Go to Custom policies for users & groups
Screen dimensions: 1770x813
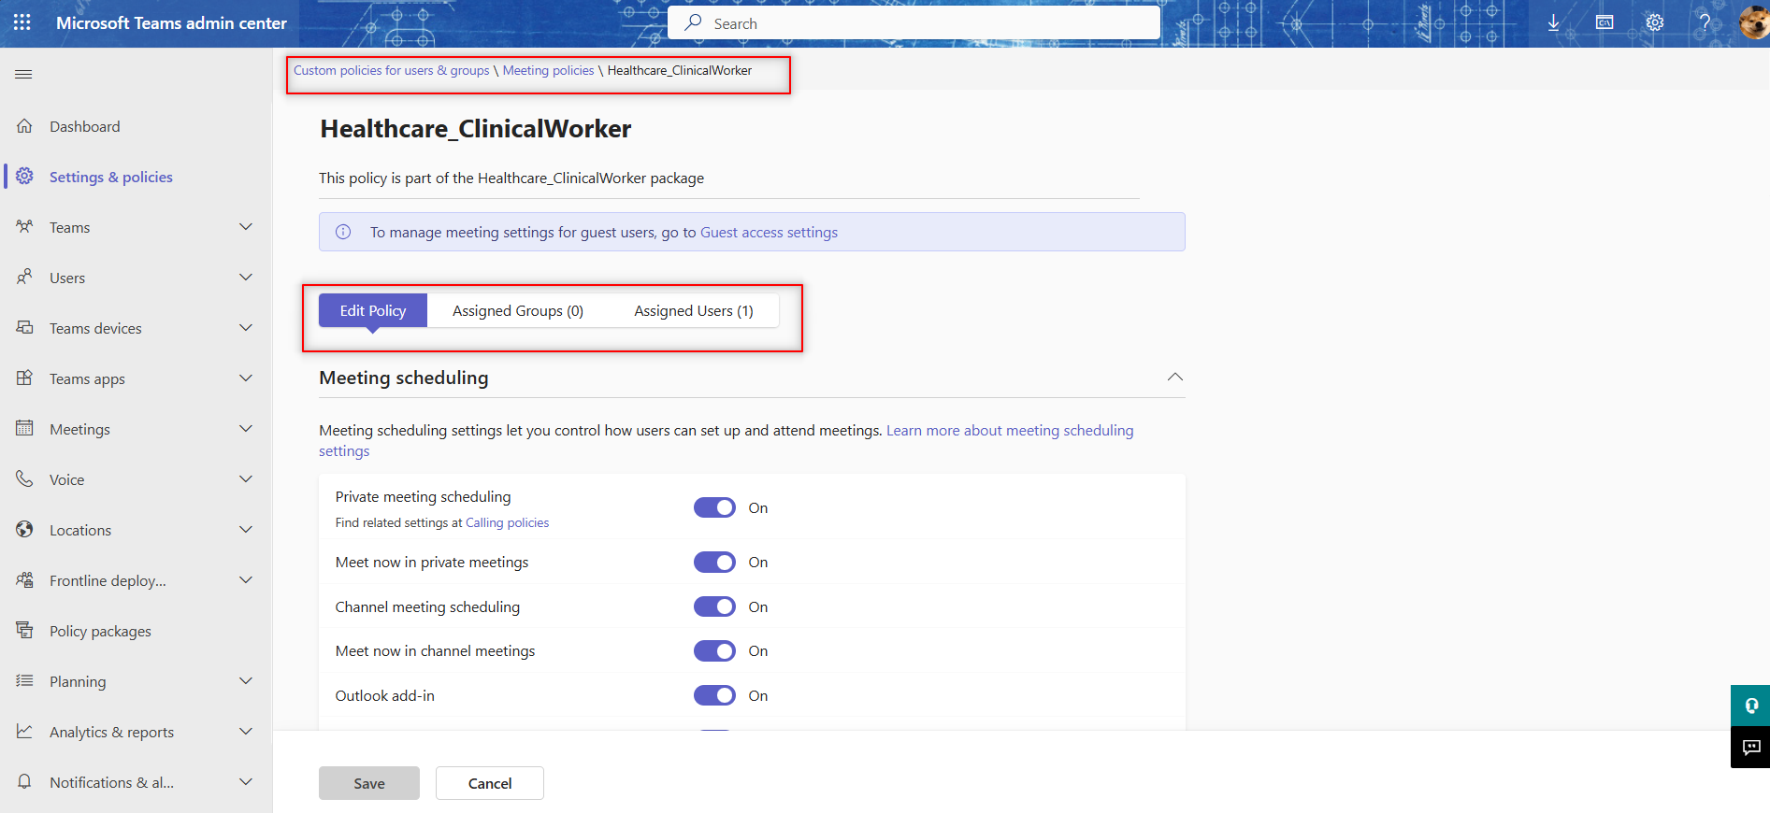click(x=392, y=70)
